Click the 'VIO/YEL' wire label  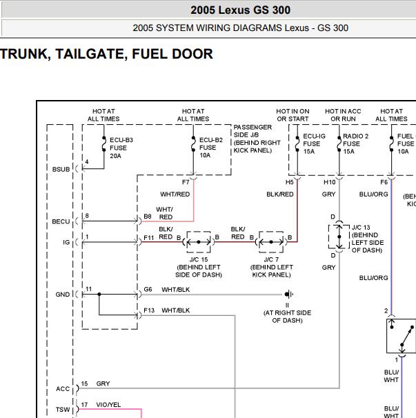point(108,405)
